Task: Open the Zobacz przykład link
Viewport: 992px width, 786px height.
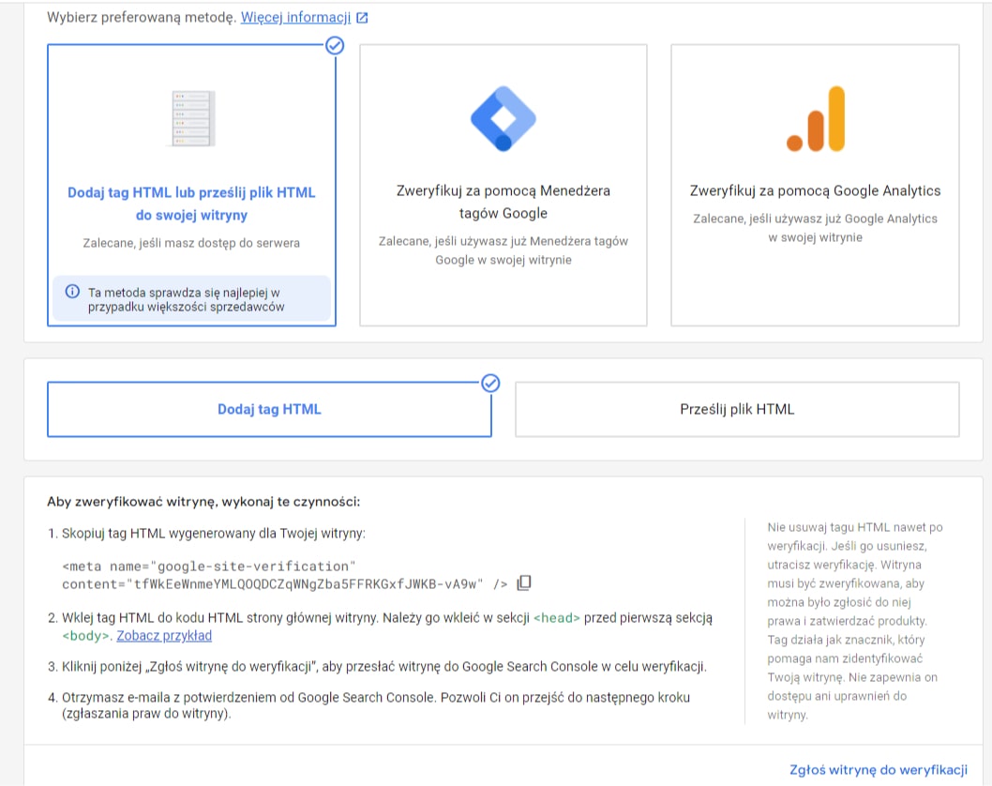Action: click(164, 636)
